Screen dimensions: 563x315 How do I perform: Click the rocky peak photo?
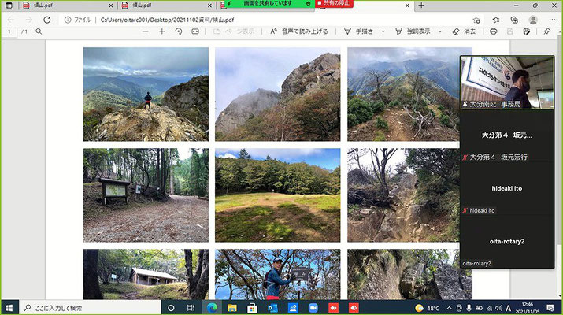pos(277,94)
